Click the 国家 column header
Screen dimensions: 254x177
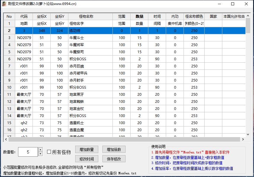click(x=213, y=17)
